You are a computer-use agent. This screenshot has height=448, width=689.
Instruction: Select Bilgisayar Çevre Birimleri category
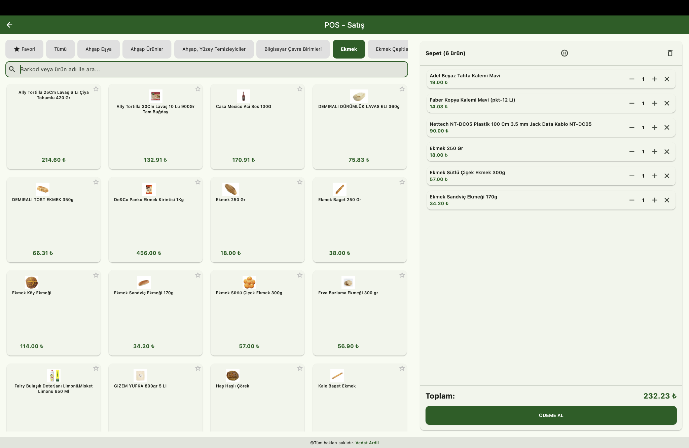[293, 49]
